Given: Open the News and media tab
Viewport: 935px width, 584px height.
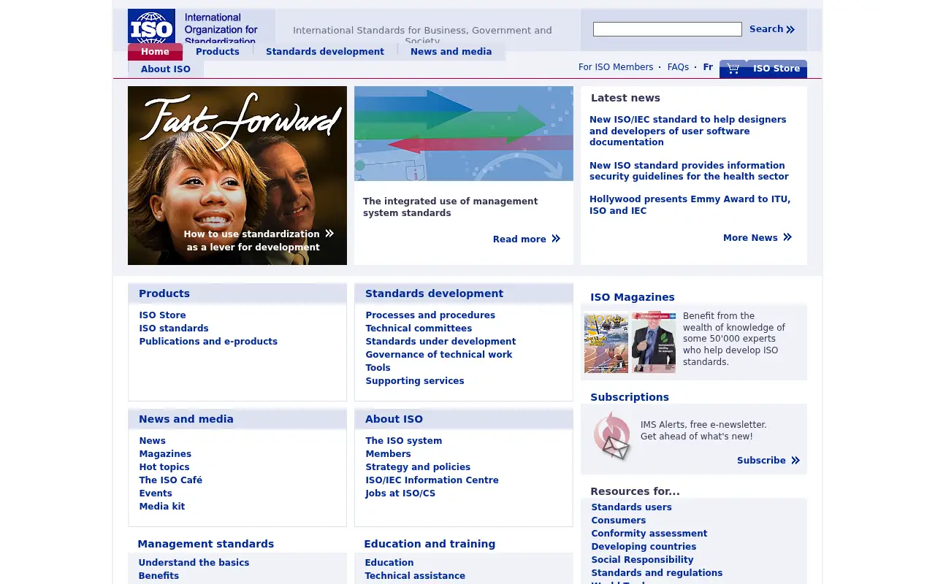Looking at the screenshot, I should pos(451,52).
